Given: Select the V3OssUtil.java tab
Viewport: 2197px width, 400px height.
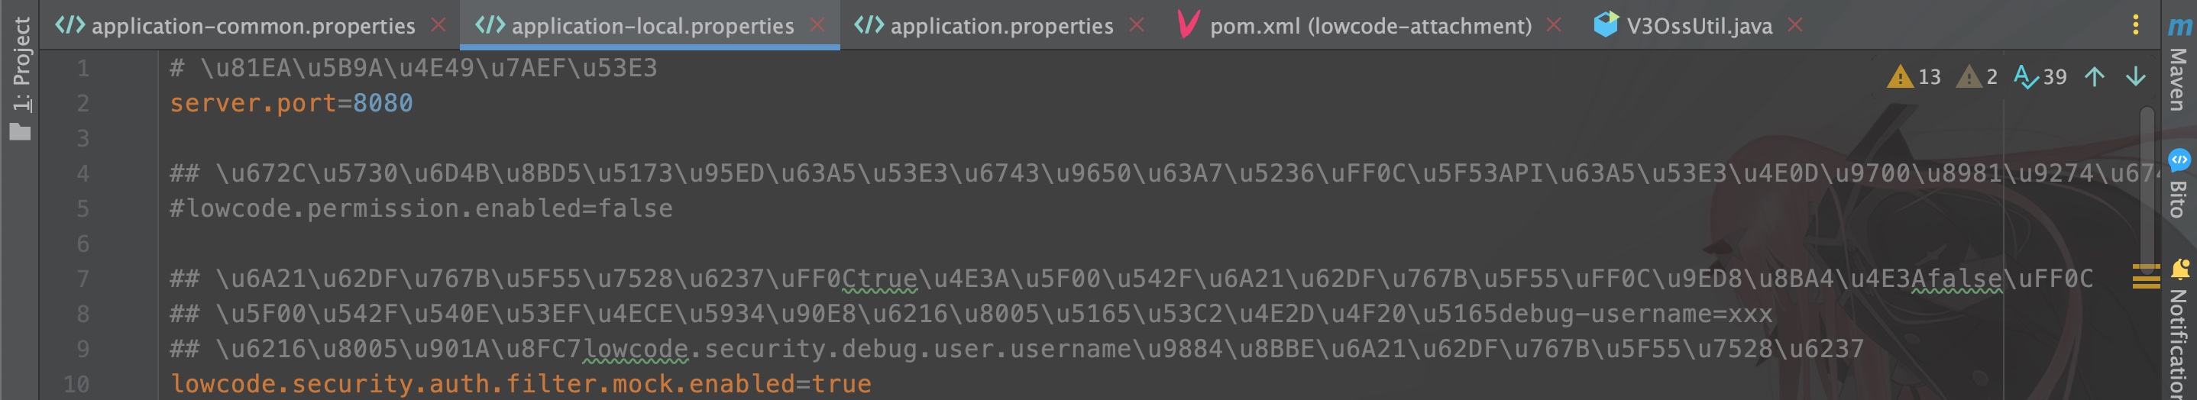Looking at the screenshot, I should 1698,27.
